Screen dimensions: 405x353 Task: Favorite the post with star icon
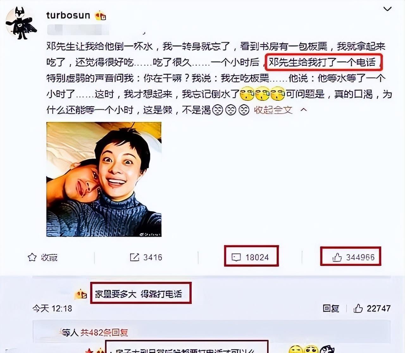(32, 257)
